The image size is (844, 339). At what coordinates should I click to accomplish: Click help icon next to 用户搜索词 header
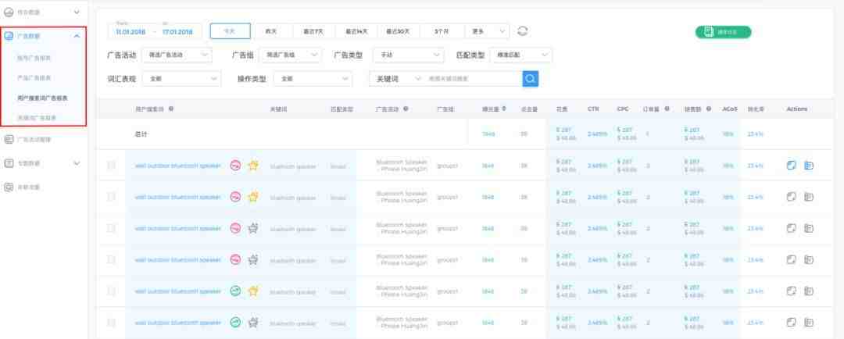point(171,109)
